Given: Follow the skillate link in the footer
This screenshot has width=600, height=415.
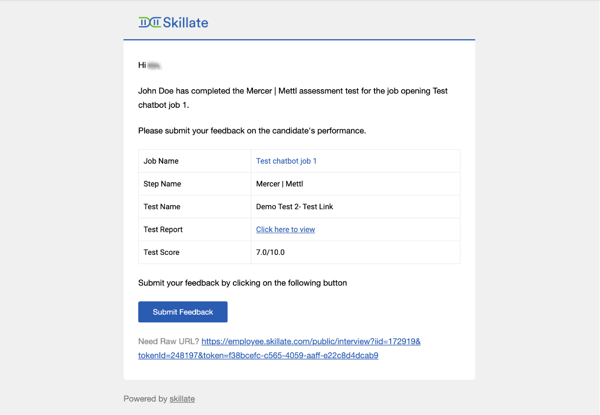Looking at the screenshot, I should [x=182, y=399].
